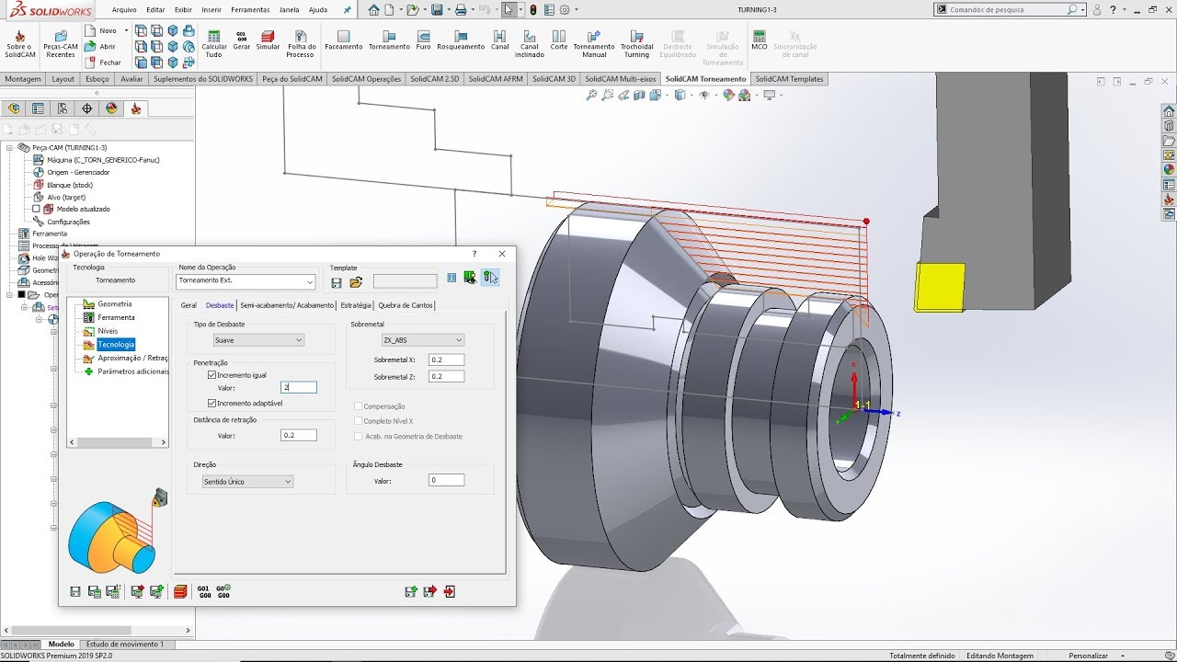Click the Sobremetal X value field
Viewport: 1177px width, 662px height.
(x=446, y=360)
